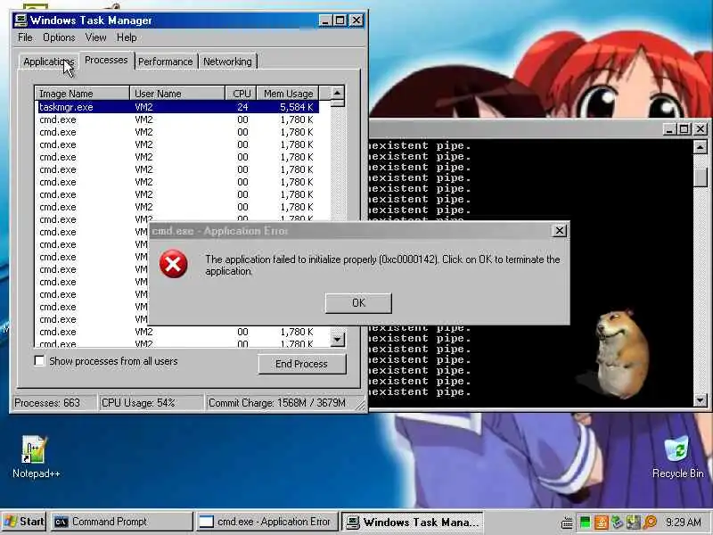Minimize the Command Prompt window

(668, 129)
